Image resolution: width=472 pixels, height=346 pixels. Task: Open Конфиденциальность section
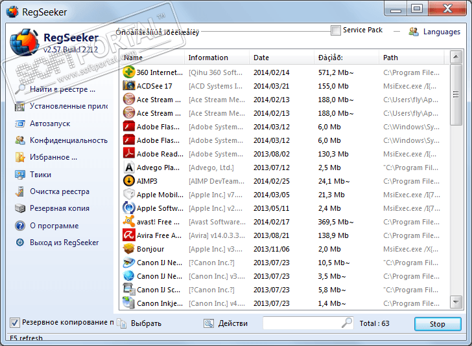68,140
